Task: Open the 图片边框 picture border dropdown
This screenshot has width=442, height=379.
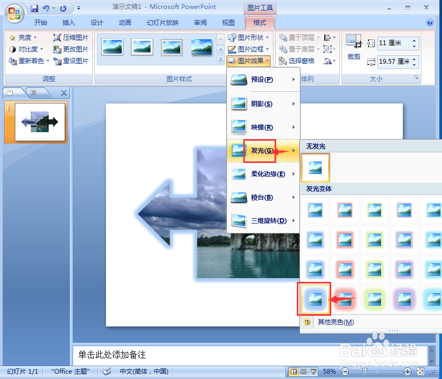Action: 249,49
